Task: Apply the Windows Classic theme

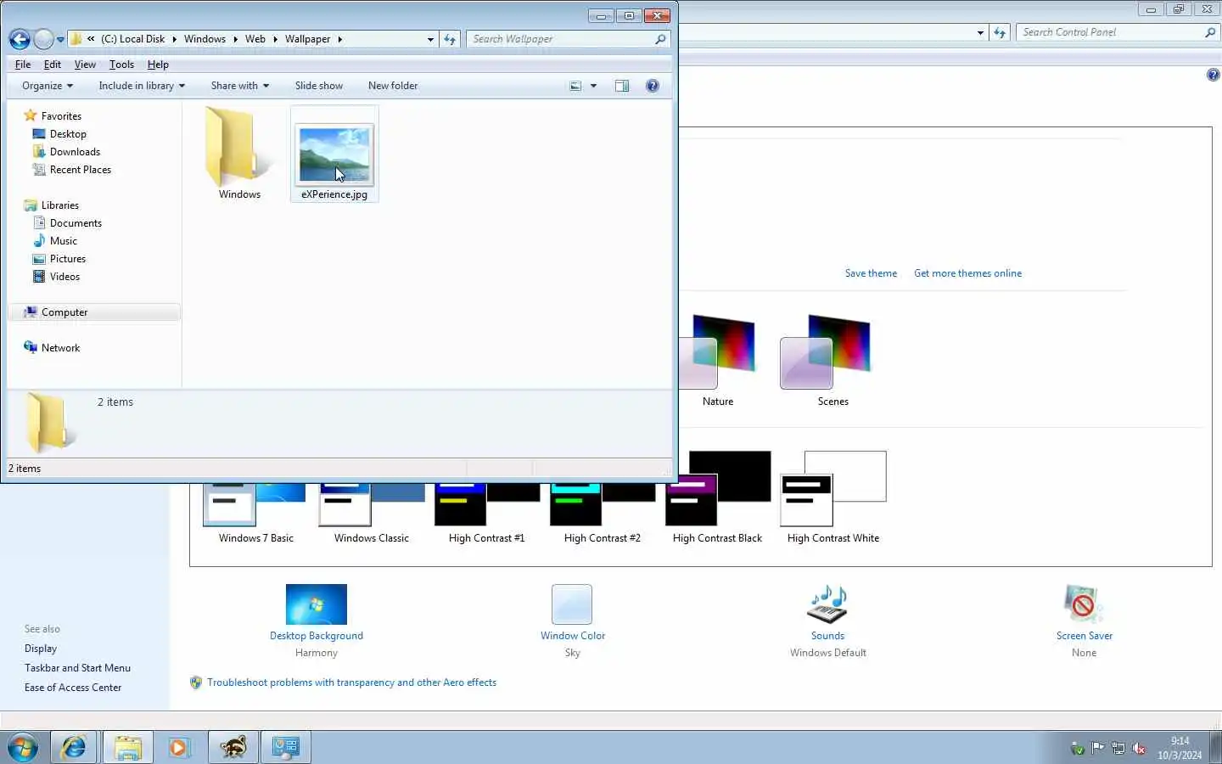Action: pyautogui.click(x=371, y=514)
